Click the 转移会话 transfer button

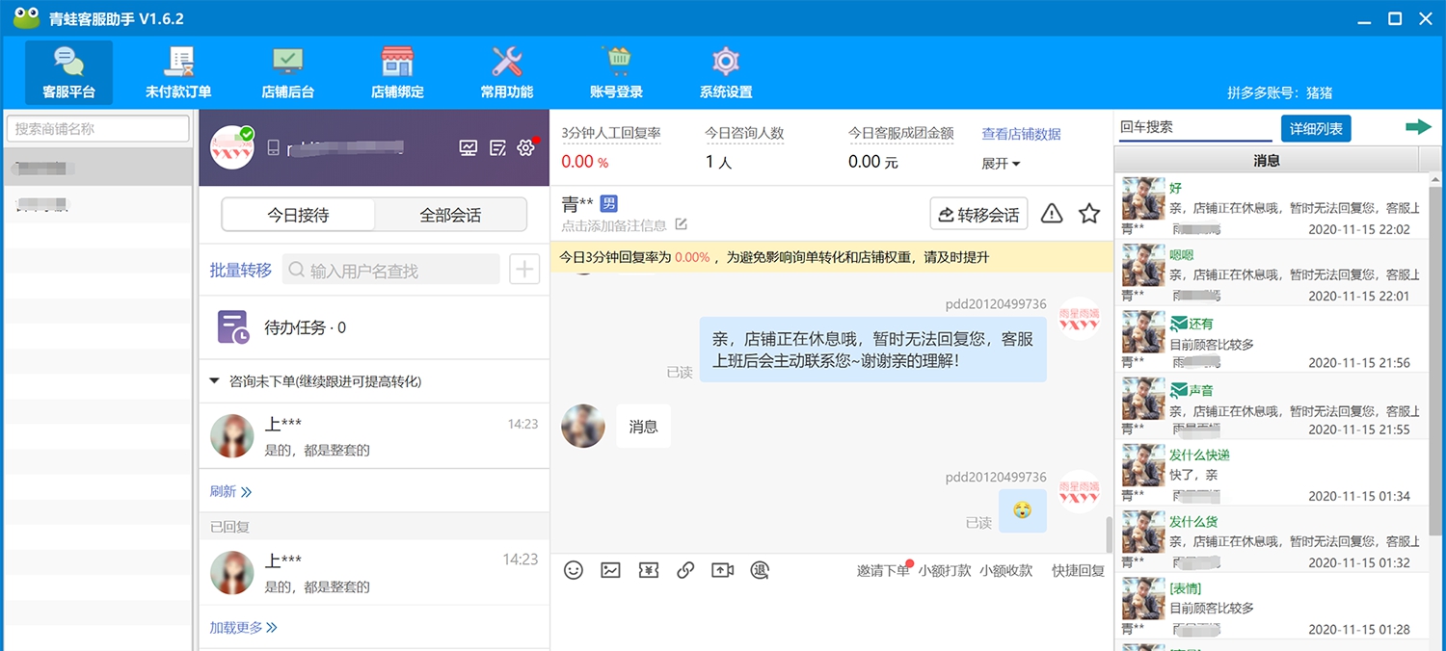click(x=977, y=214)
